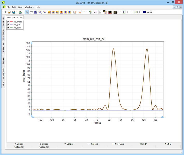Click the Tracker side panel button
This screenshot has width=184, height=155.
pos(3,61)
